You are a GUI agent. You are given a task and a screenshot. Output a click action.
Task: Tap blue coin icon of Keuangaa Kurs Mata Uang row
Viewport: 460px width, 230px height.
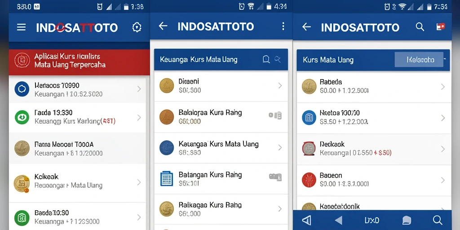167,147
